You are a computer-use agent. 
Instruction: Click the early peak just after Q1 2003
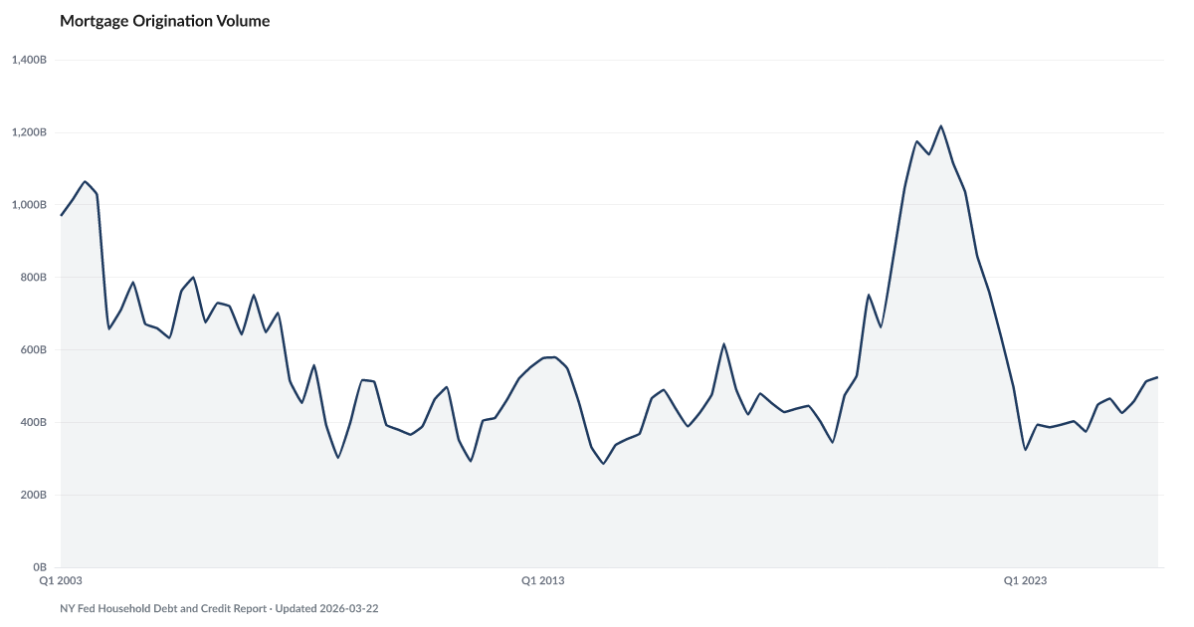[86, 181]
